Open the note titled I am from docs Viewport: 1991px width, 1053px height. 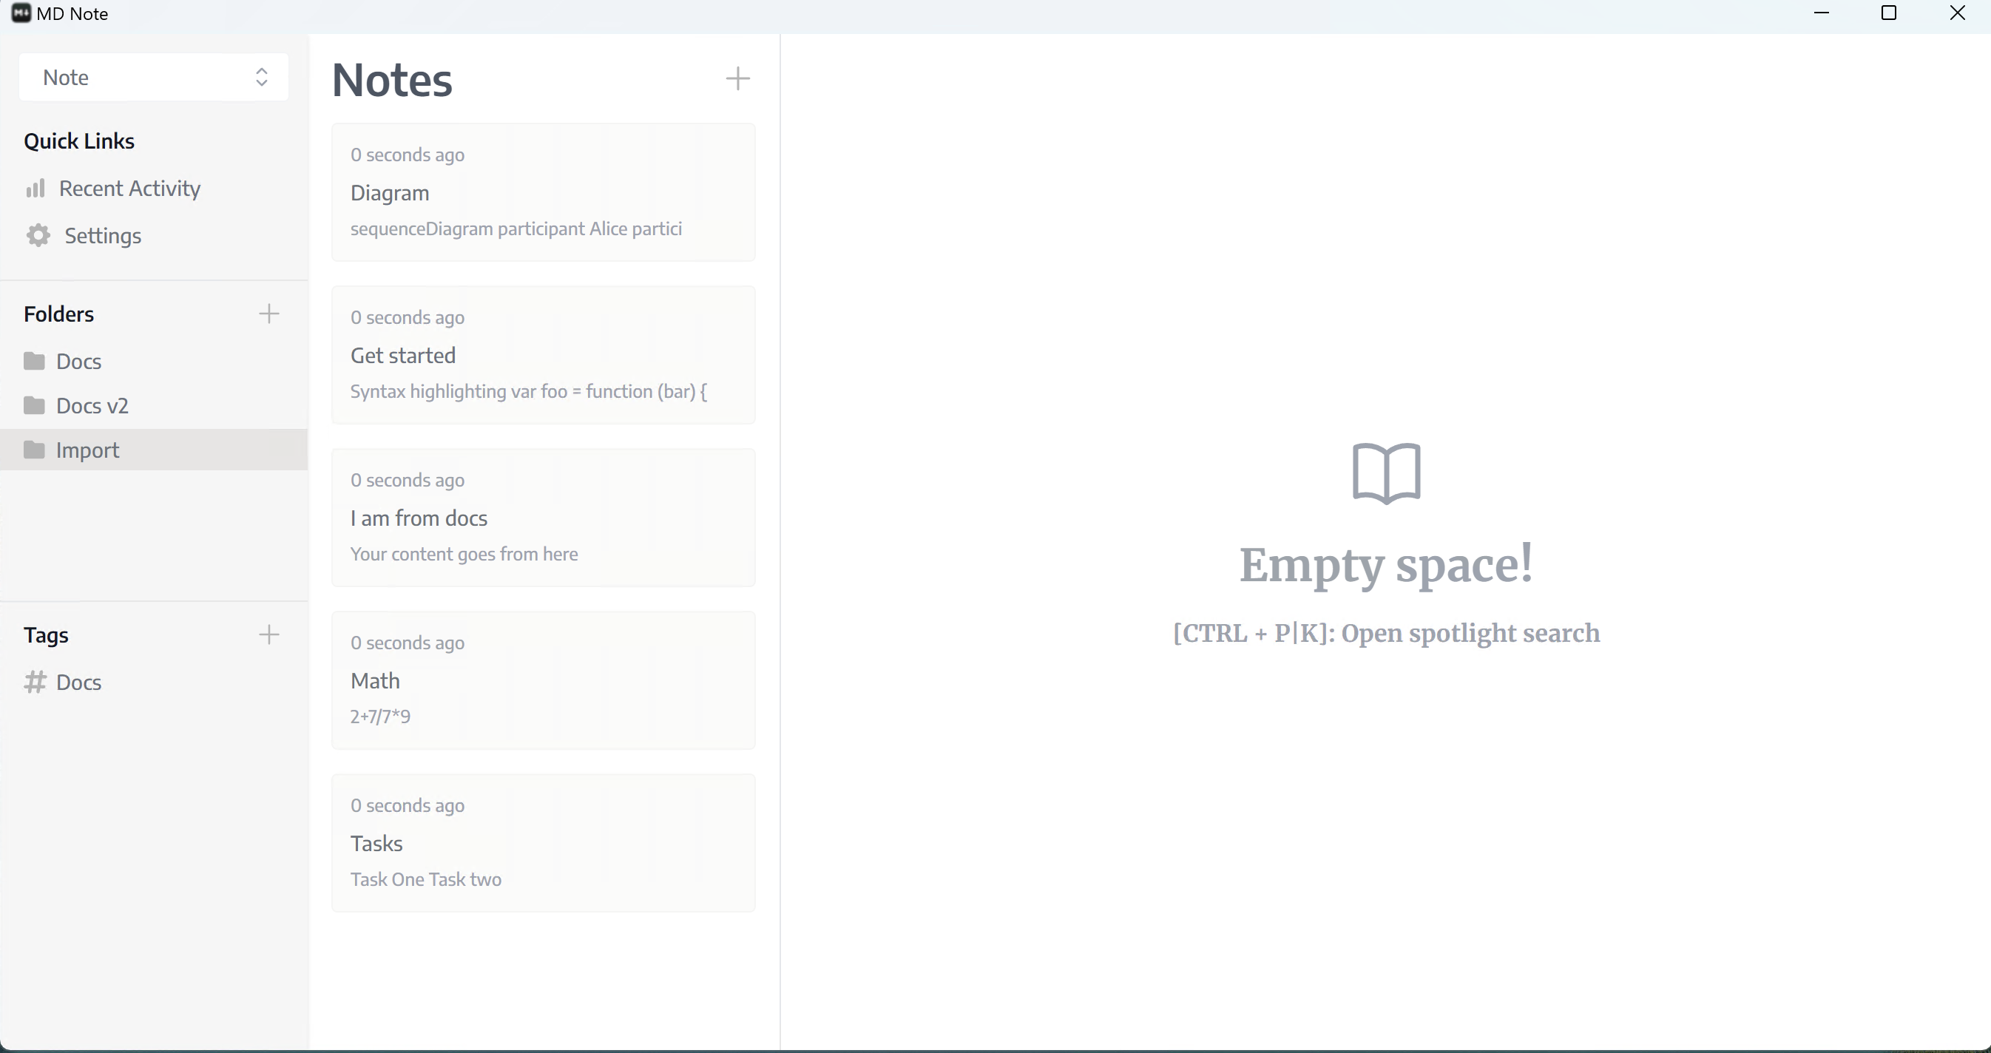[544, 518]
